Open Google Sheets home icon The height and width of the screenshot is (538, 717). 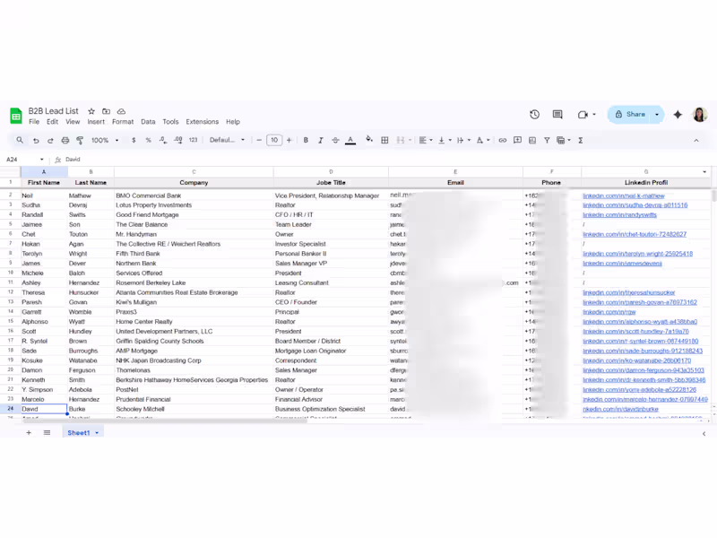[x=16, y=116]
